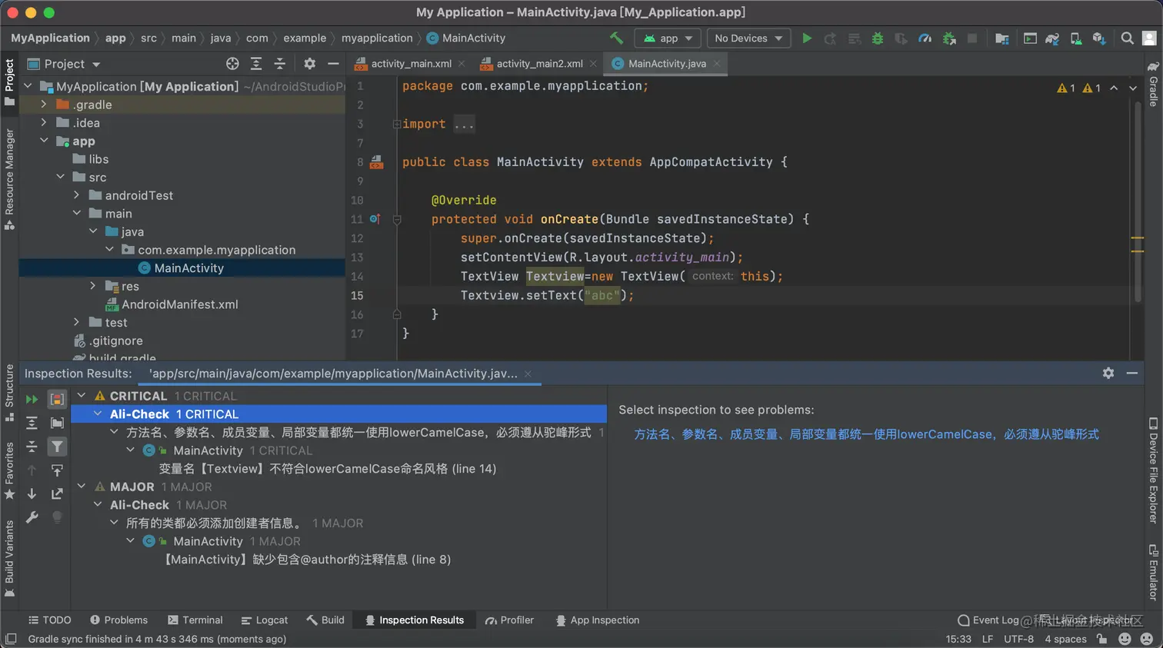Toggle the Structure tool window side tab
Screen dimensions: 1163x648
pos(9,393)
